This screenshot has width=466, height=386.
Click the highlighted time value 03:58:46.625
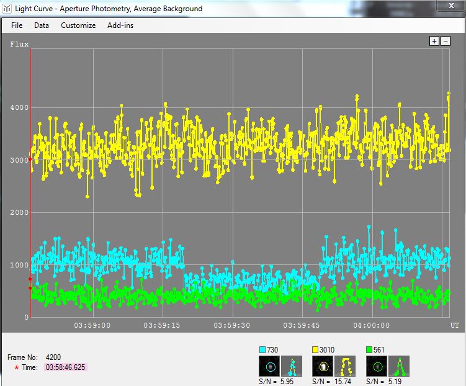[x=65, y=367]
